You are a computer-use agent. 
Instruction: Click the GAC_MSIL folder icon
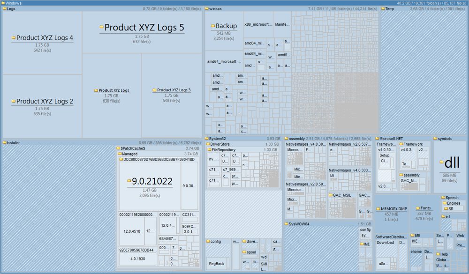(331, 195)
